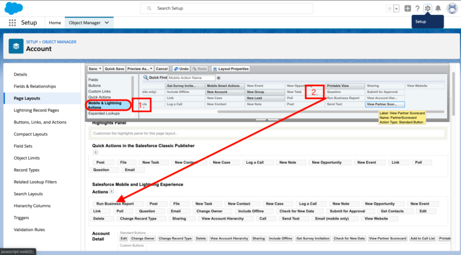The image size is (461, 255).
Task: Open Related Lookup Filters sidebar item
Action: click(x=35, y=182)
